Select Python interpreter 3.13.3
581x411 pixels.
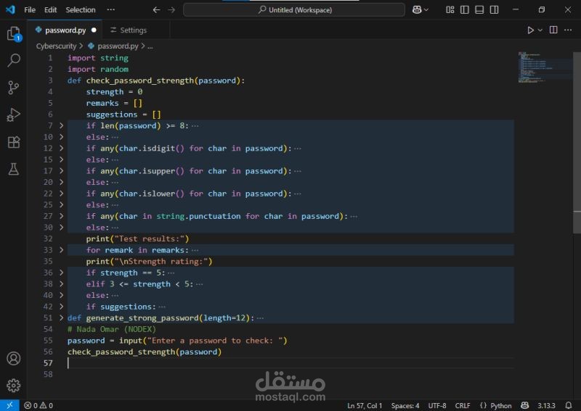coord(546,405)
